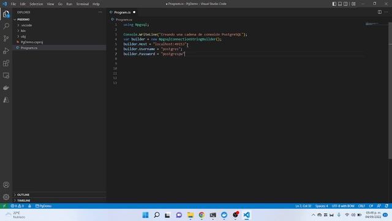Screen dimensions: 392x221
Task: Change CRLF end of line sequence
Action: (x=361, y=206)
